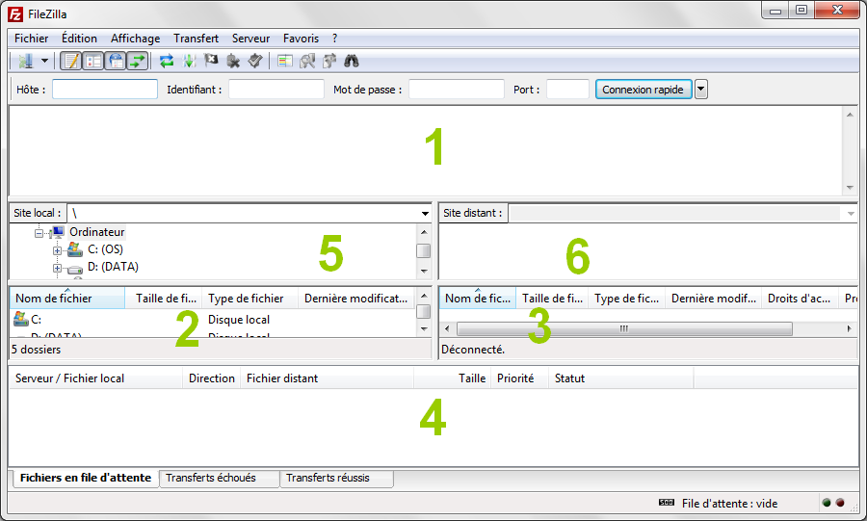Open the Affichage menu
The width and height of the screenshot is (867, 521).
(136, 39)
